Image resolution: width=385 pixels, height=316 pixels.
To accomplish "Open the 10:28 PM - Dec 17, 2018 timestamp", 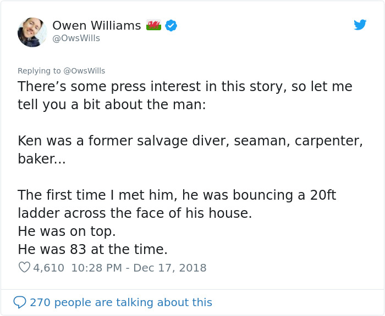I will point(139,268).
